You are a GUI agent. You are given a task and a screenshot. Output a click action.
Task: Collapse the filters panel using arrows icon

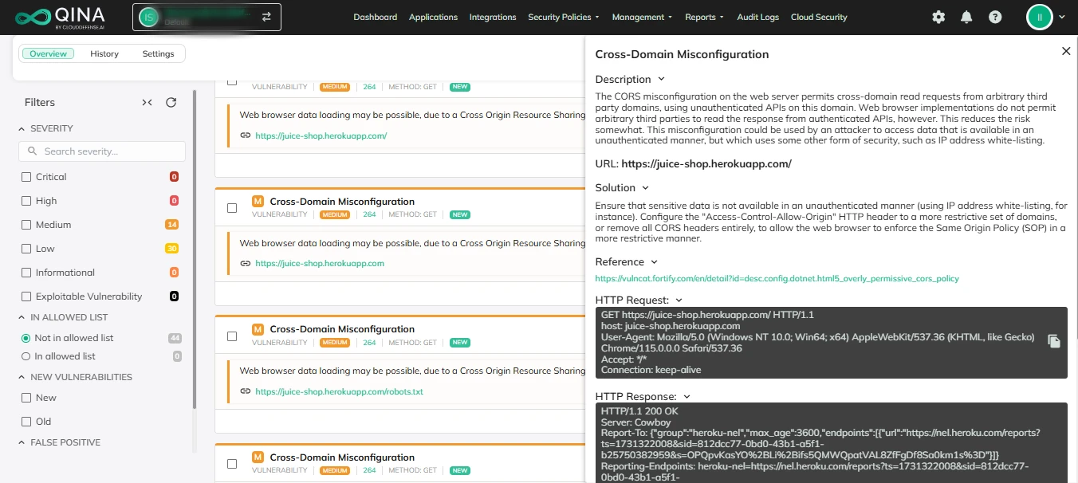[x=147, y=102]
